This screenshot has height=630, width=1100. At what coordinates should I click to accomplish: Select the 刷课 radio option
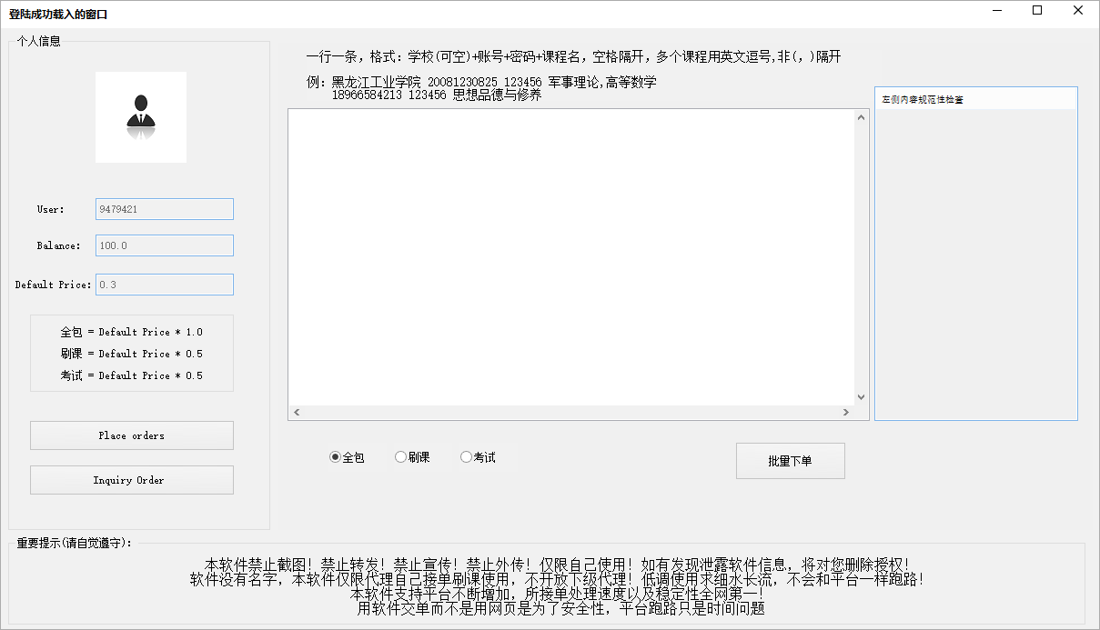click(412, 457)
